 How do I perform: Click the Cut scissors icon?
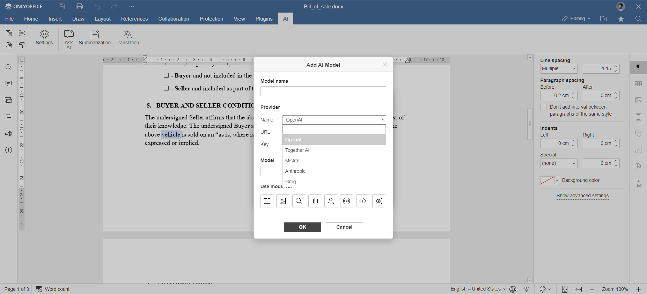click(x=22, y=33)
